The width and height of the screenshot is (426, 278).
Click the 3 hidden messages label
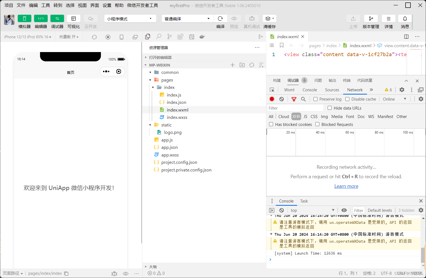[x=406, y=210]
